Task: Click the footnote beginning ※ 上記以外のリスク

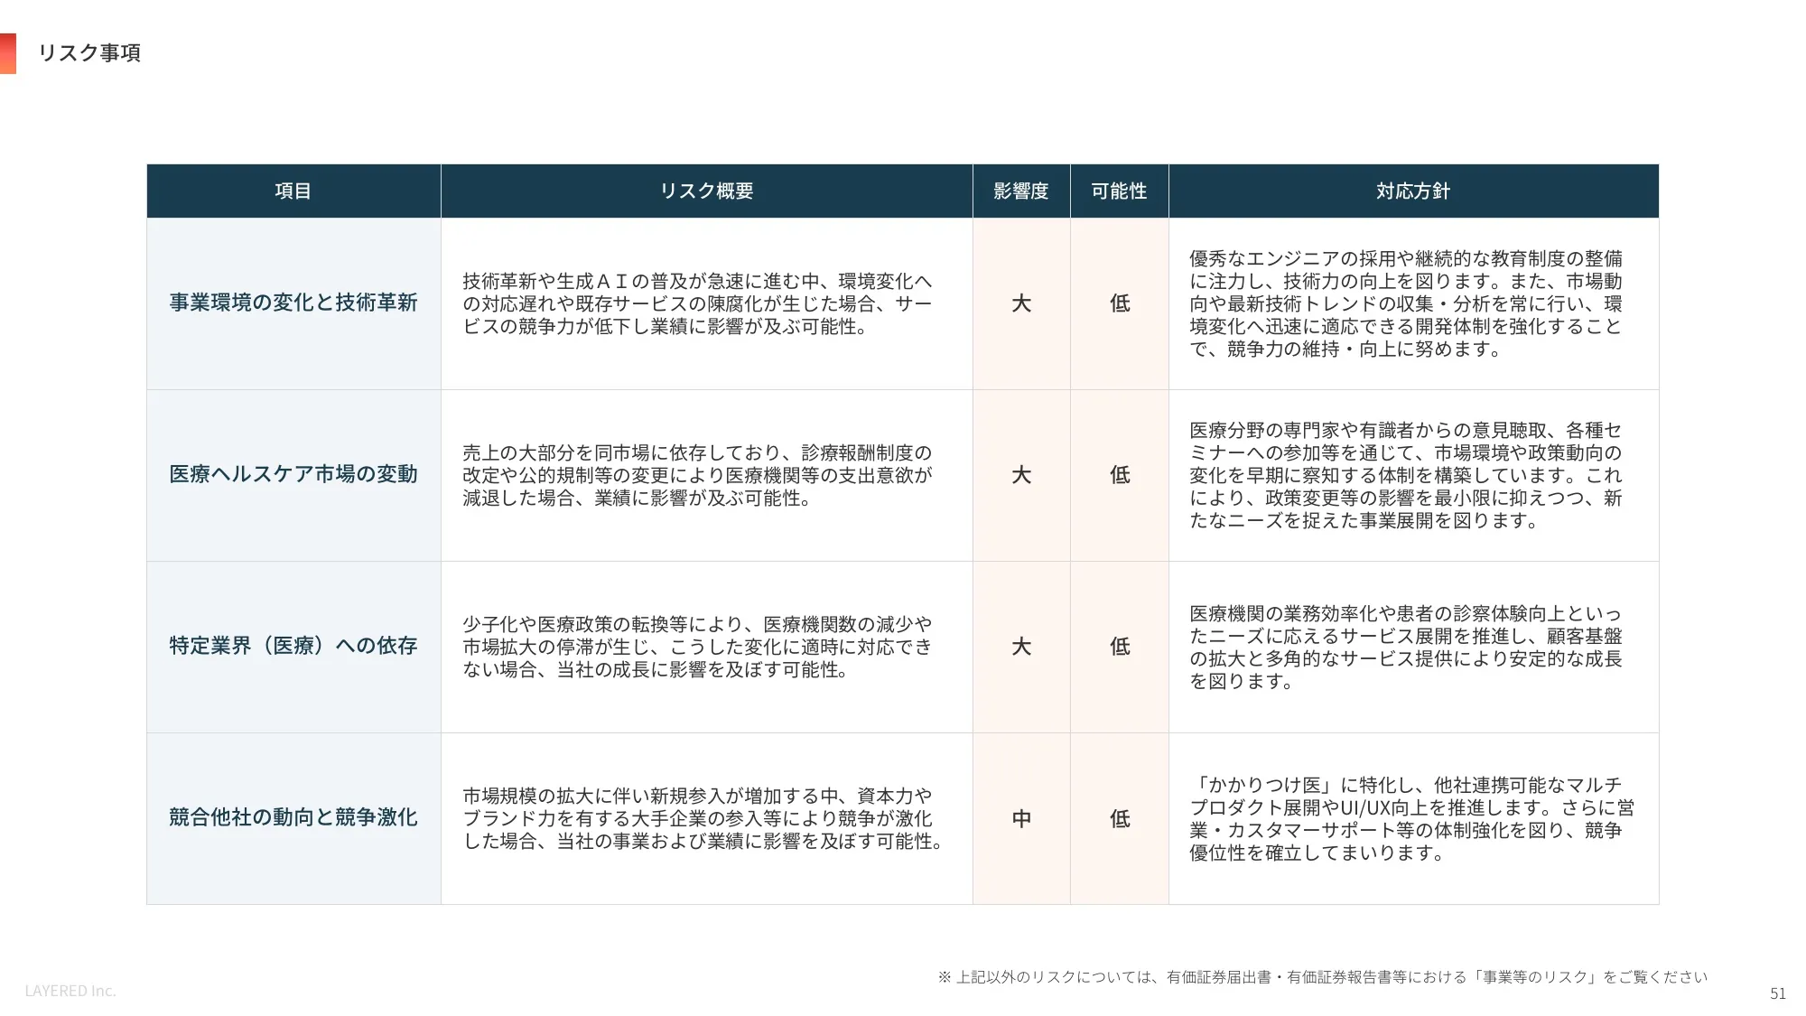Action: pyautogui.click(x=1323, y=977)
